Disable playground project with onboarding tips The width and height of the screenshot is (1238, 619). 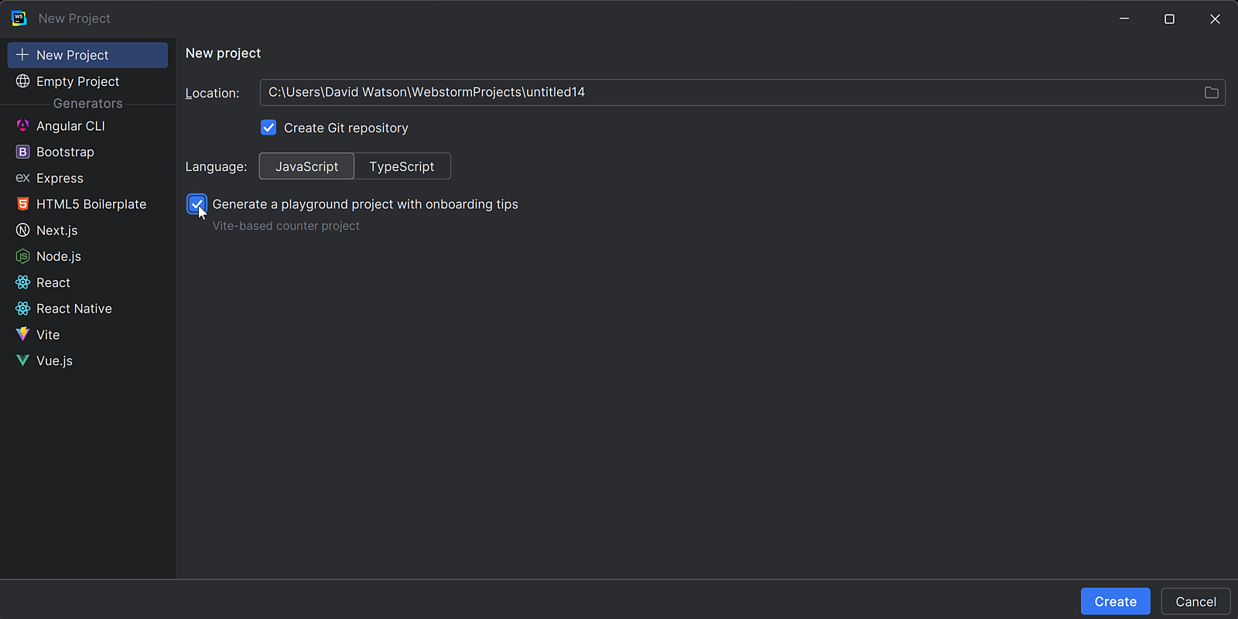tap(197, 204)
